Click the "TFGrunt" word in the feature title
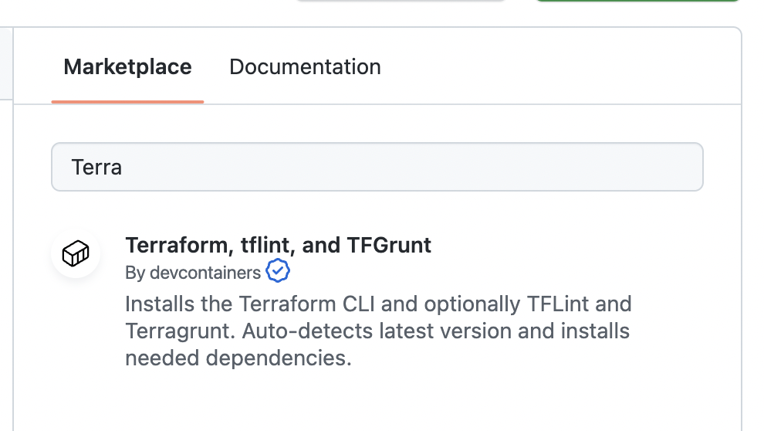The height and width of the screenshot is (431, 764). pyautogui.click(x=389, y=246)
